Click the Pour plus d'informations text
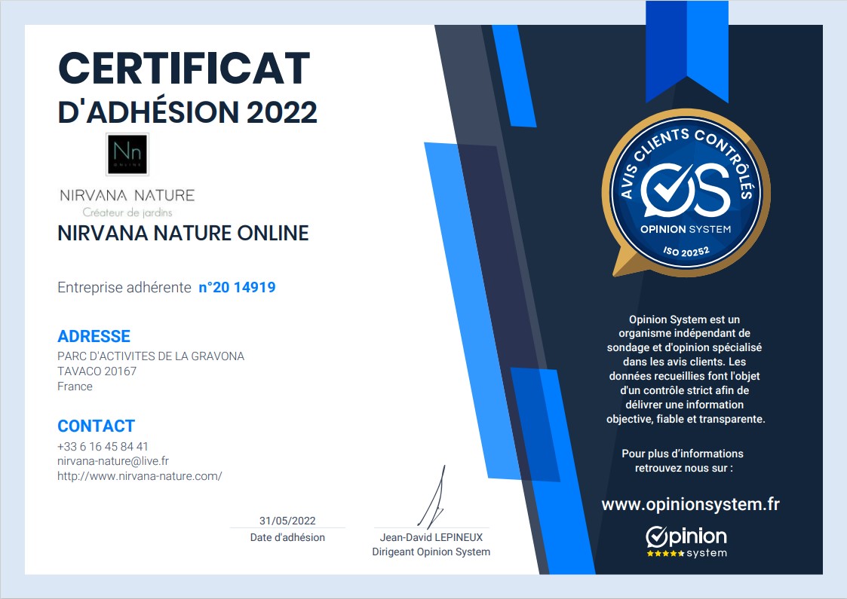This screenshot has width=847, height=599. [683, 461]
